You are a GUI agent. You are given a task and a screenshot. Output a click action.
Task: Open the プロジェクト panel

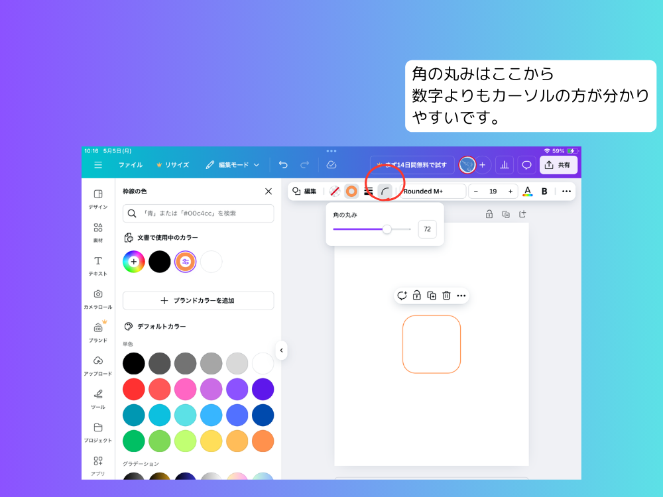click(x=97, y=432)
